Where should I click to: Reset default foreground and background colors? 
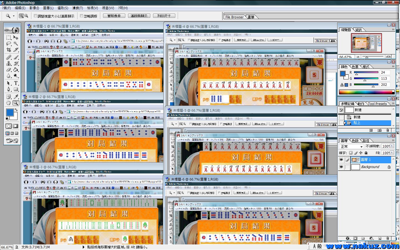pyautogui.click(x=7, y=119)
